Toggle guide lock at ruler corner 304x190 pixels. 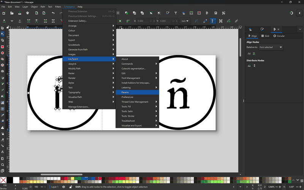pos(8,27)
